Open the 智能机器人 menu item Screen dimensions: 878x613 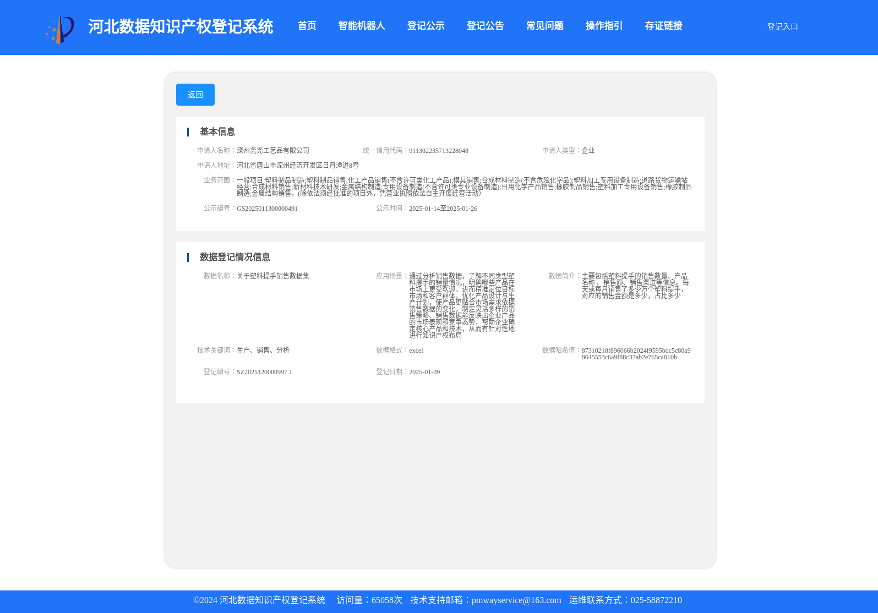tap(362, 26)
